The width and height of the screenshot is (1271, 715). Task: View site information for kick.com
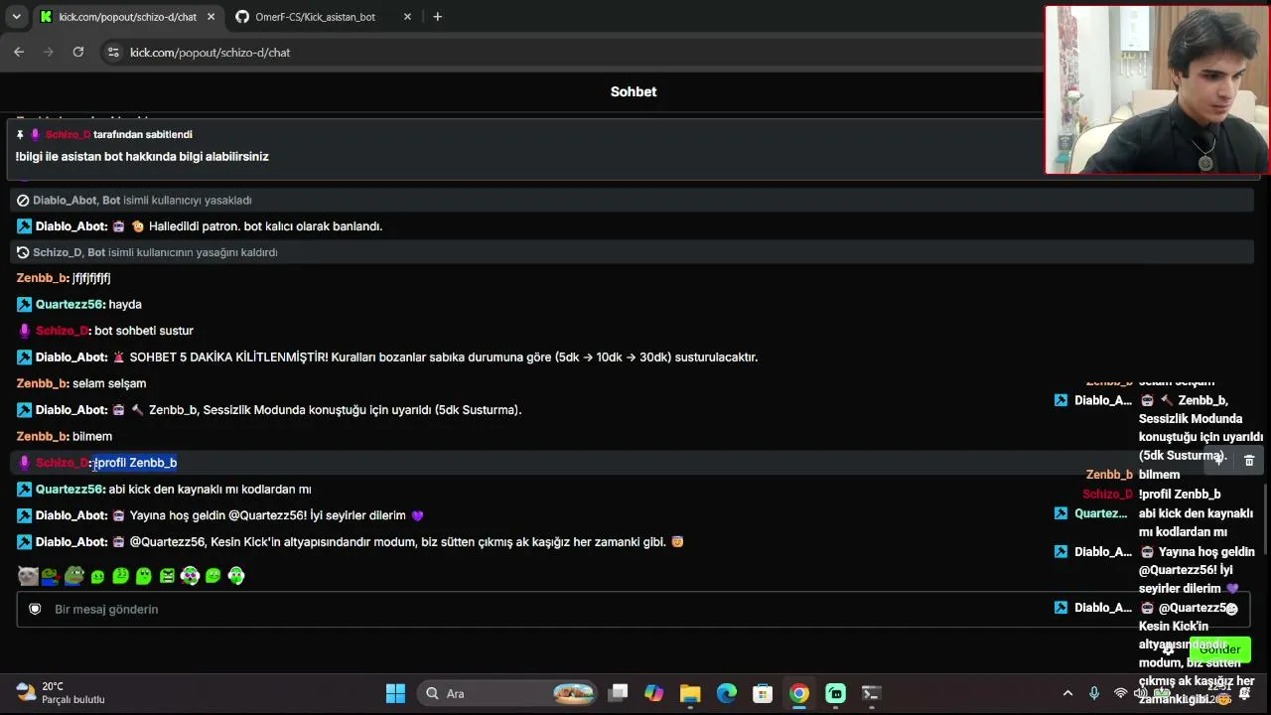[x=113, y=52]
